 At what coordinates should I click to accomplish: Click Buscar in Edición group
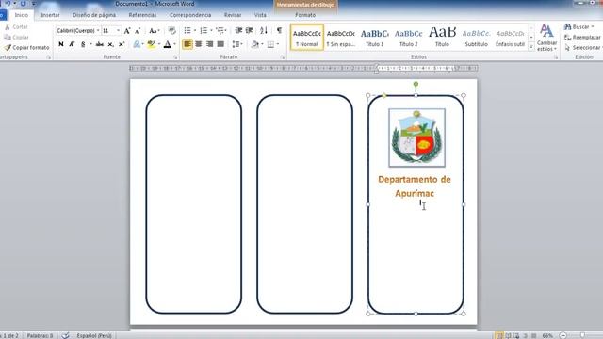pyautogui.click(x=579, y=27)
